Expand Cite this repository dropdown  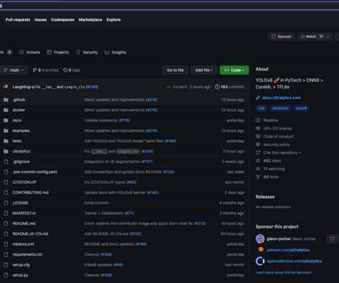pos(282,153)
